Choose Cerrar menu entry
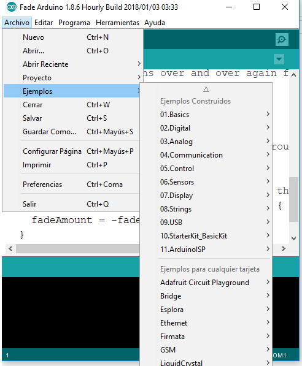Image resolution: width=302 pixels, height=366 pixels. (72, 105)
